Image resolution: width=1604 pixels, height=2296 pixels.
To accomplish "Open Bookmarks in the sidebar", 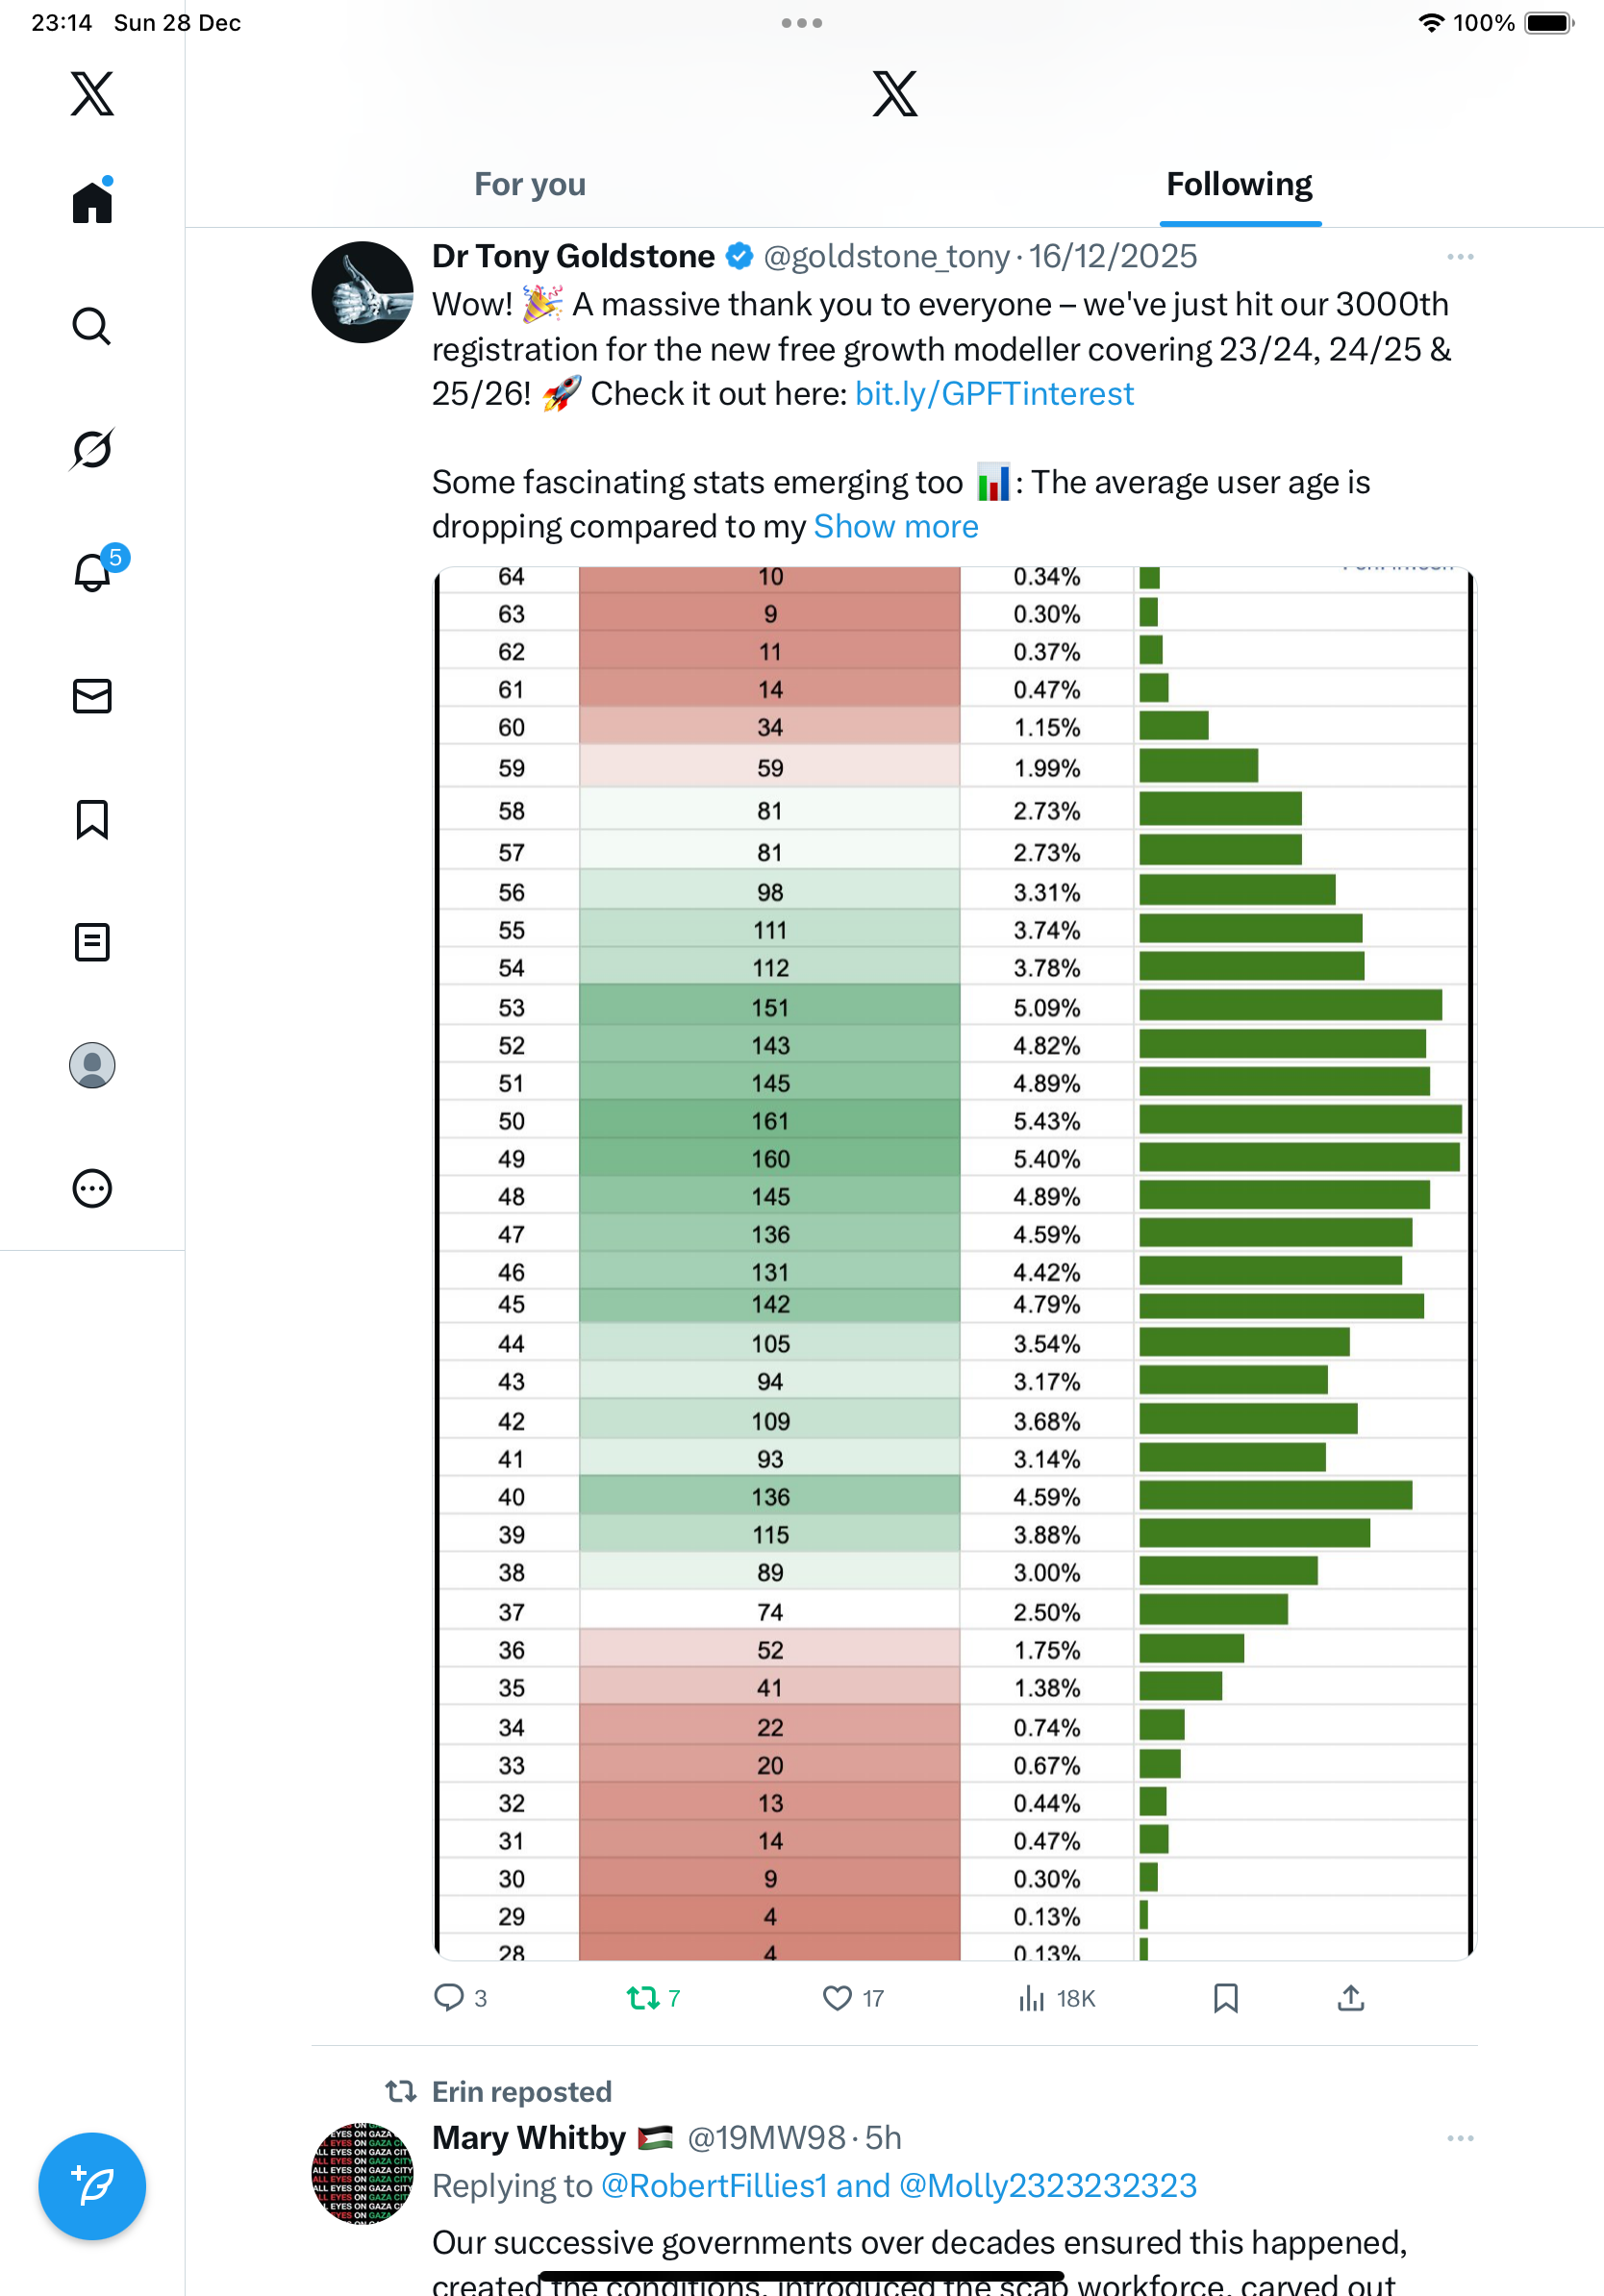I will coord(92,819).
